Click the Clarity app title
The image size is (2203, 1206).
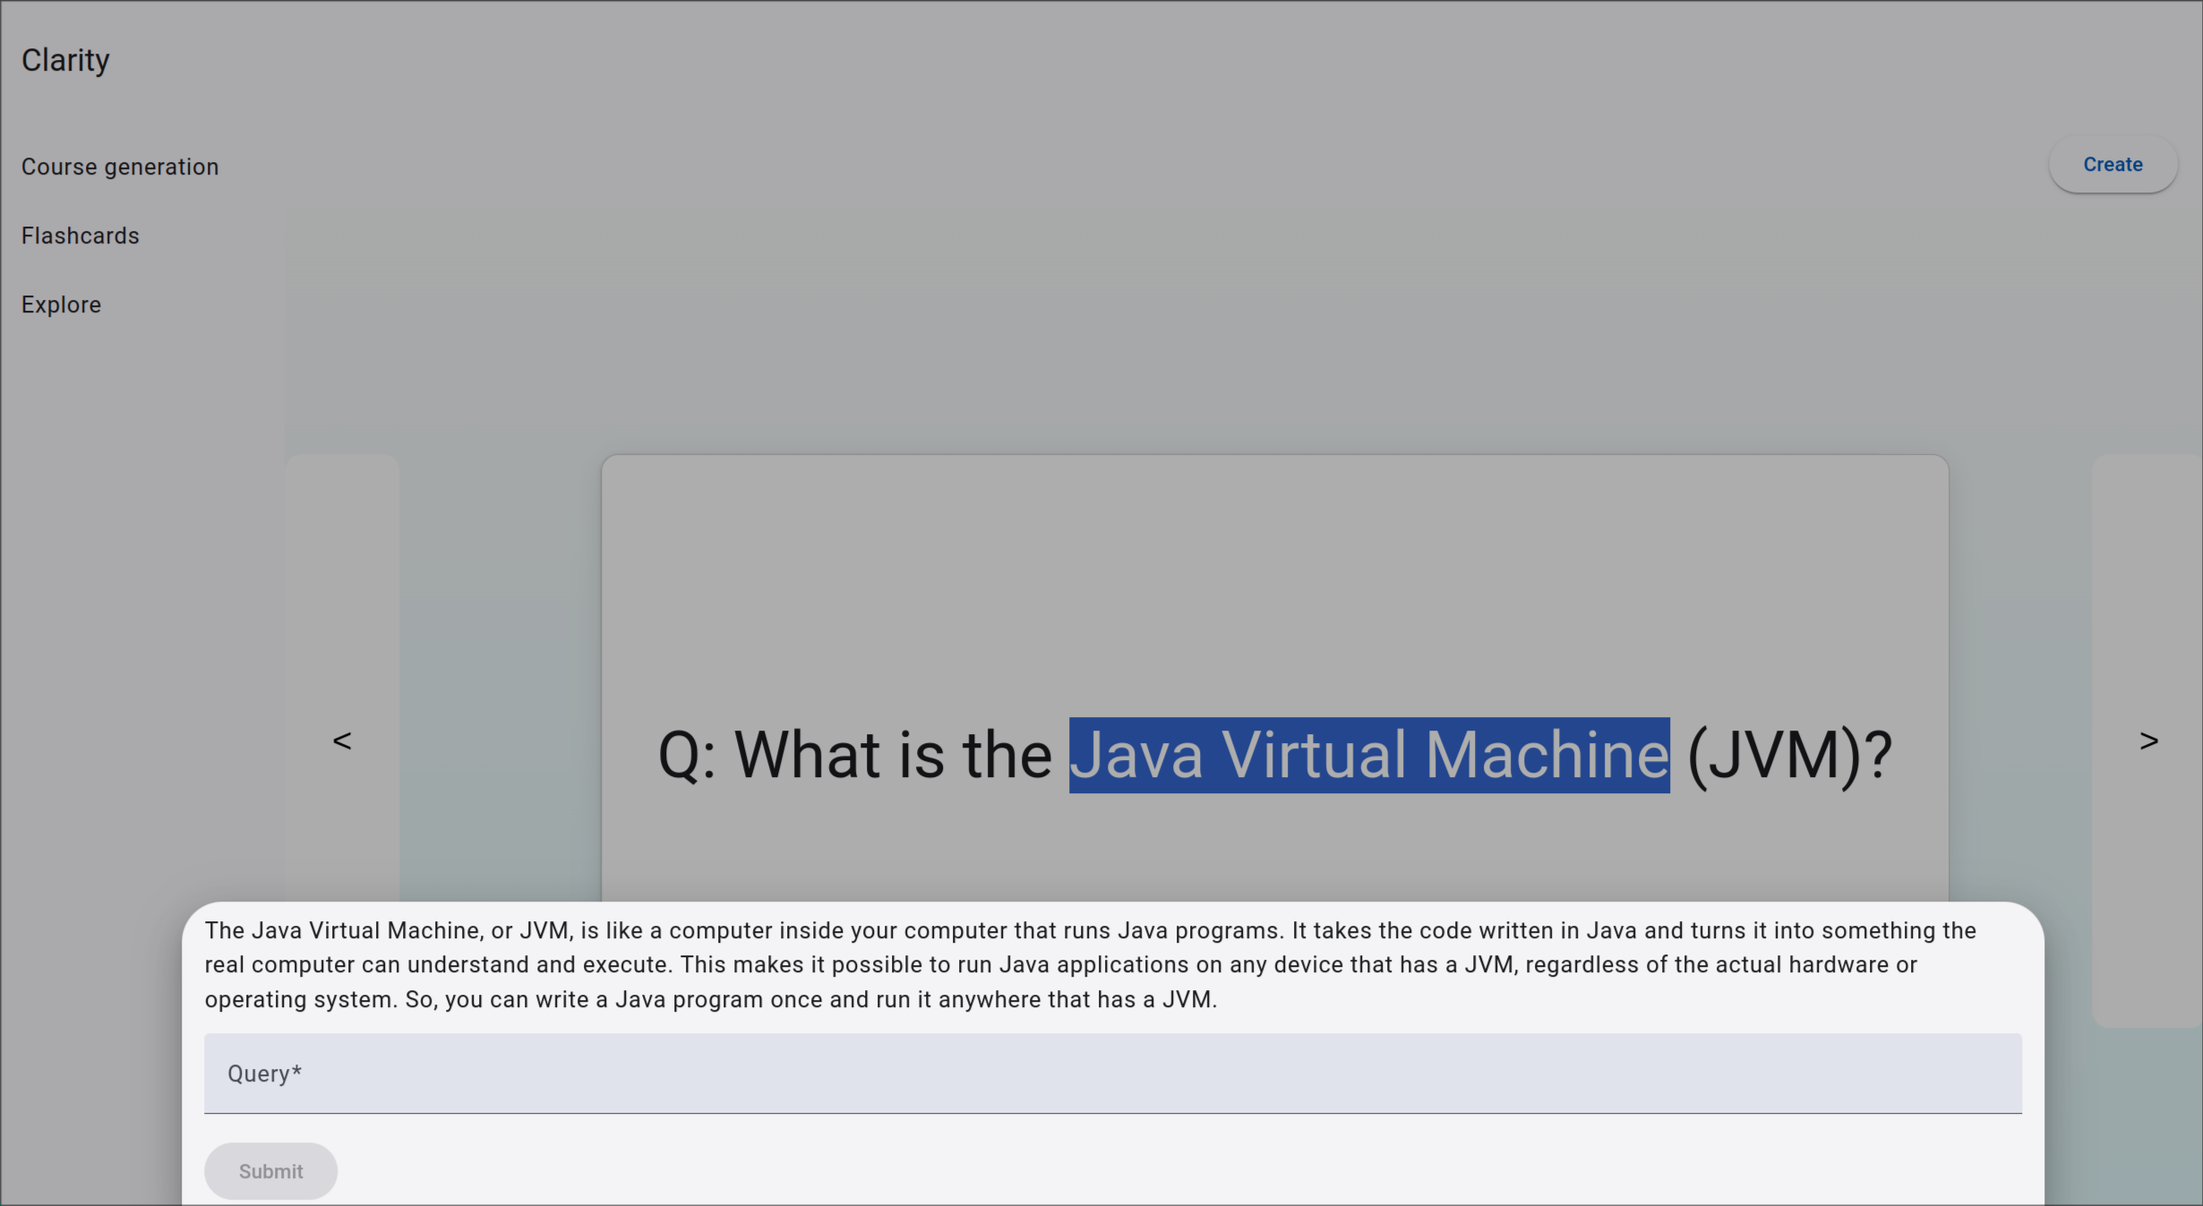click(x=65, y=60)
